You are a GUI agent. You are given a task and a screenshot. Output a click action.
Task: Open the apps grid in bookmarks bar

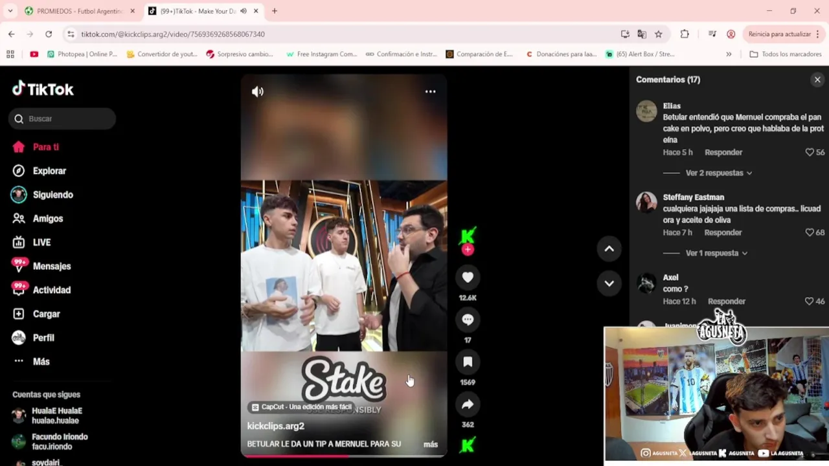click(10, 54)
